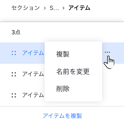Choose 複製 from the context menu
The image size is (124, 124).
(x=63, y=54)
